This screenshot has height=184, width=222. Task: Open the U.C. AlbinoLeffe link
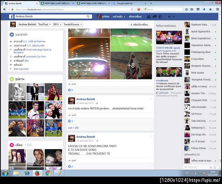36,45
